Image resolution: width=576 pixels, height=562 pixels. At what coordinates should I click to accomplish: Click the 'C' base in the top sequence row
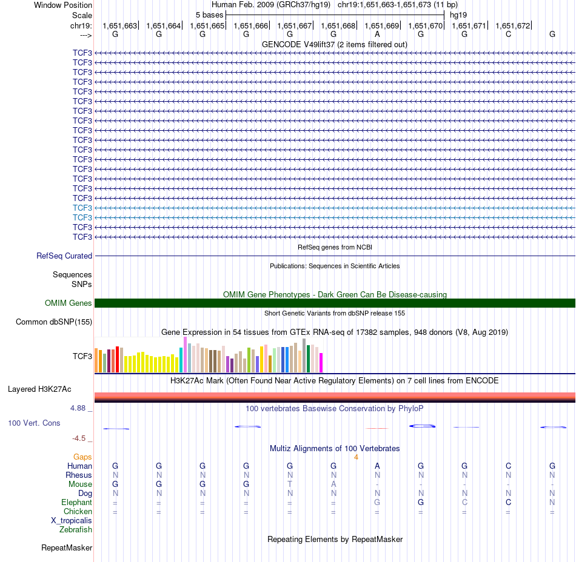(509, 34)
